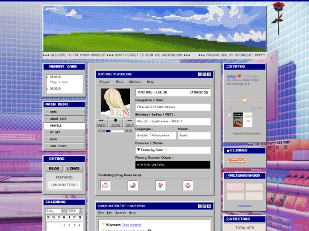Click the star icon beside CLIQUES title
309x231 pixels.
[x=228, y=151]
